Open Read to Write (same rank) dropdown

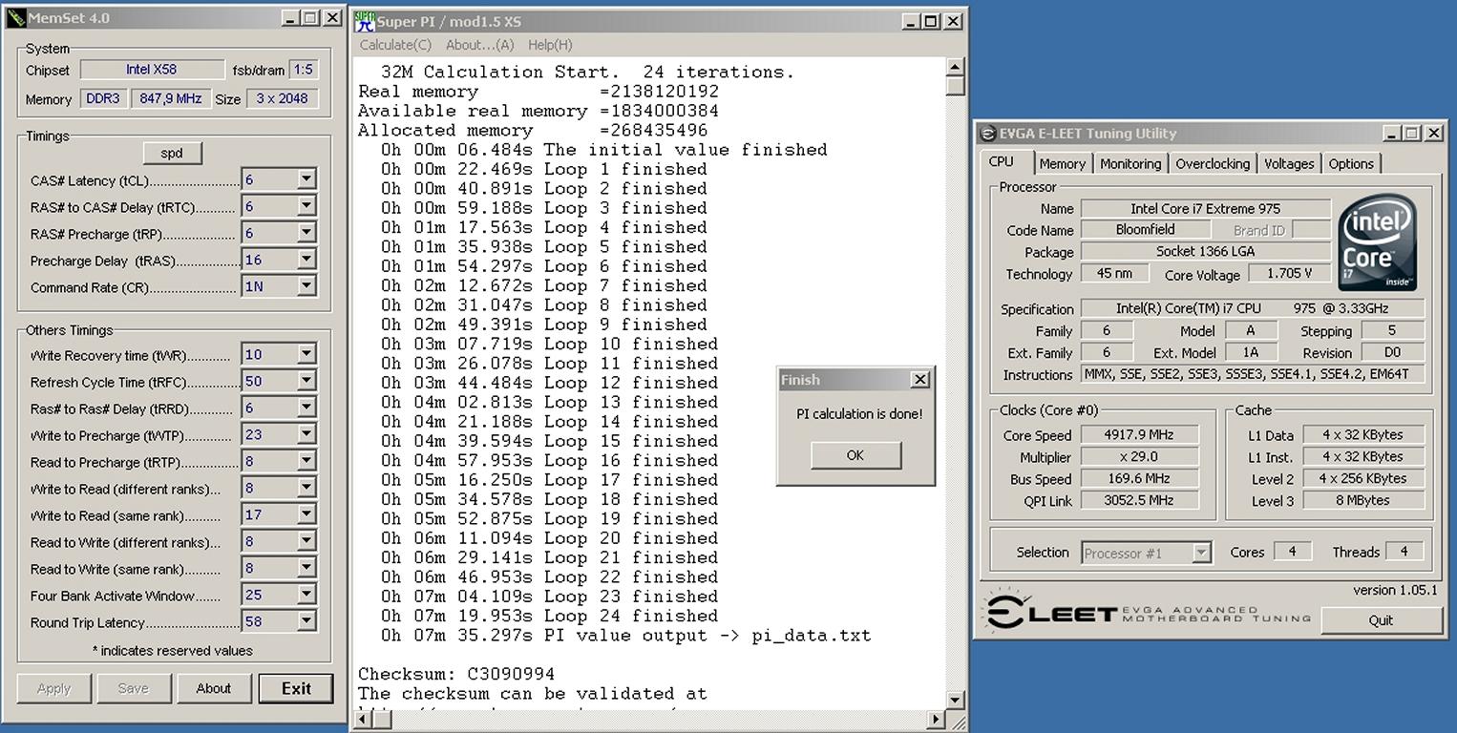tap(306, 568)
